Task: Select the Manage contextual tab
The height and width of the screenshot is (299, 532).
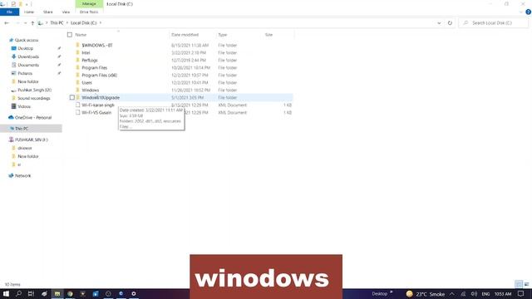Action: tap(89, 3)
